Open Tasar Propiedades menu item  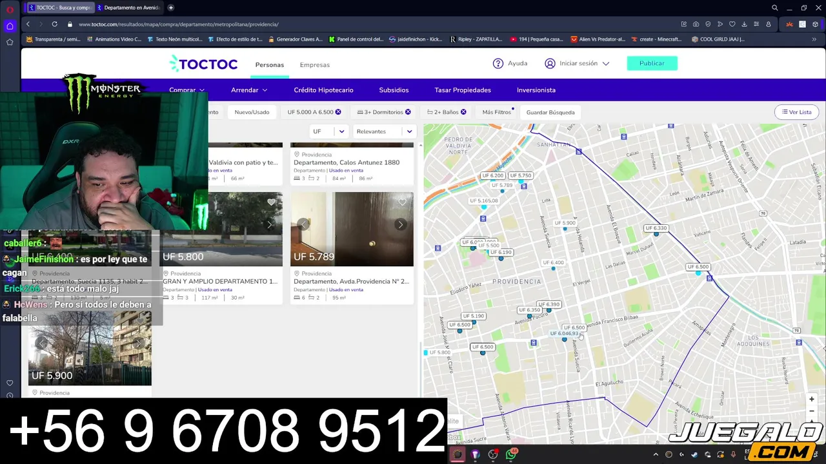click(463, 90)
